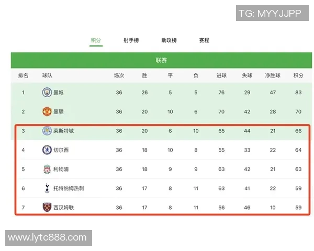Open 托特纳姆热刺 team name link
The image size is (314, 251).
[68, 188]
